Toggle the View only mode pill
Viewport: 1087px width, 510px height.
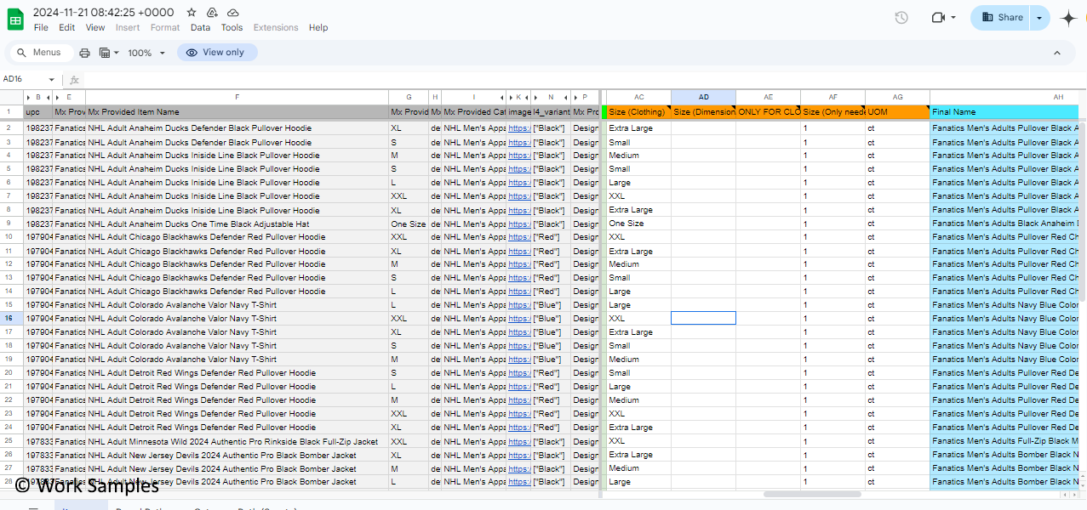(217, 53)
